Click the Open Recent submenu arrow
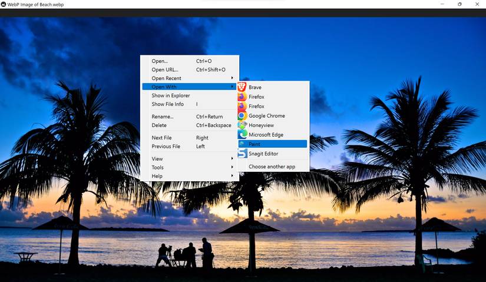The image size is (486, 282). [x=232, y=78]
